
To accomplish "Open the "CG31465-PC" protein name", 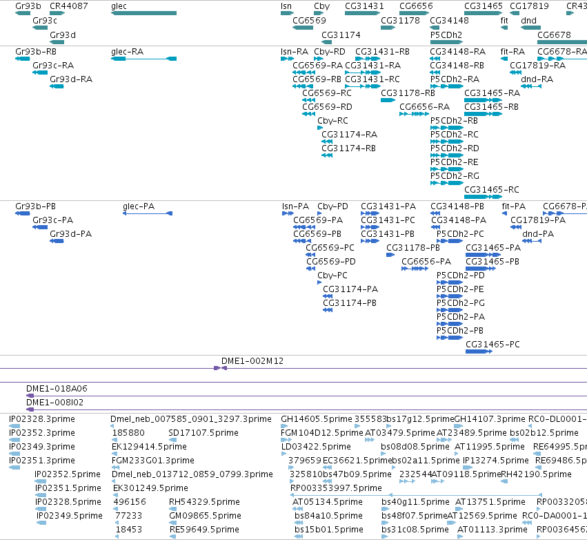I will (493, 344).
